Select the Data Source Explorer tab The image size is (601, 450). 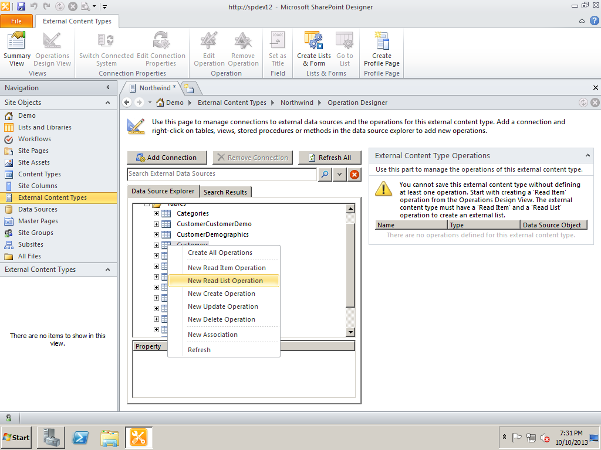coord(163,191)
